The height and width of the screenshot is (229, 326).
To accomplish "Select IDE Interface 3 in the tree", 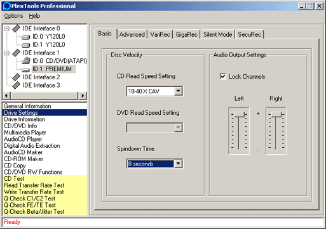I will (x=41, y=85).
